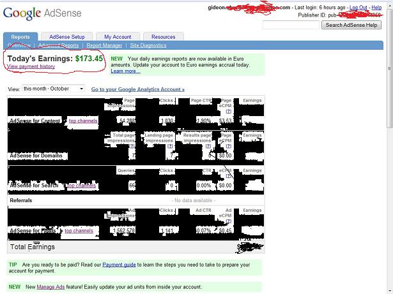Open top channels for AdSense for Feeds
Image resolution: width=393 pixels, height=294 pixels.
tap(79, 230)
